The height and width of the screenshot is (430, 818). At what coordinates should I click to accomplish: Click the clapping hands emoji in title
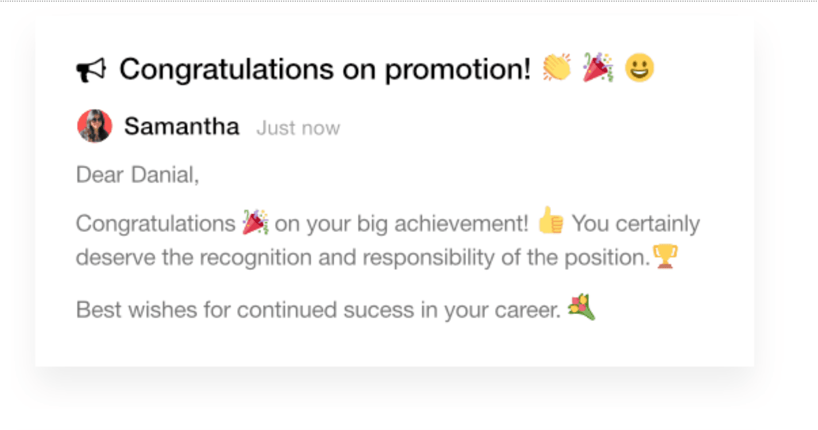pos(557,67)
